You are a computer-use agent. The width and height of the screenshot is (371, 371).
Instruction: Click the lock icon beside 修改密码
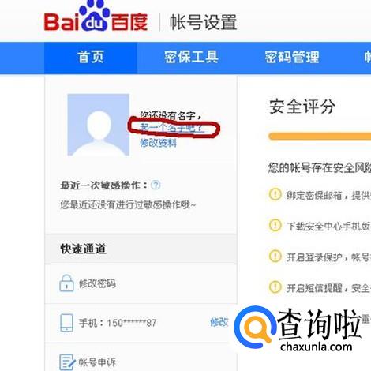pos(66,283)
